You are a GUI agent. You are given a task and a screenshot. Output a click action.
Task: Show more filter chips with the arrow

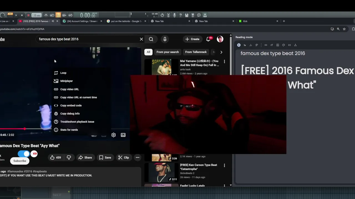221,52
